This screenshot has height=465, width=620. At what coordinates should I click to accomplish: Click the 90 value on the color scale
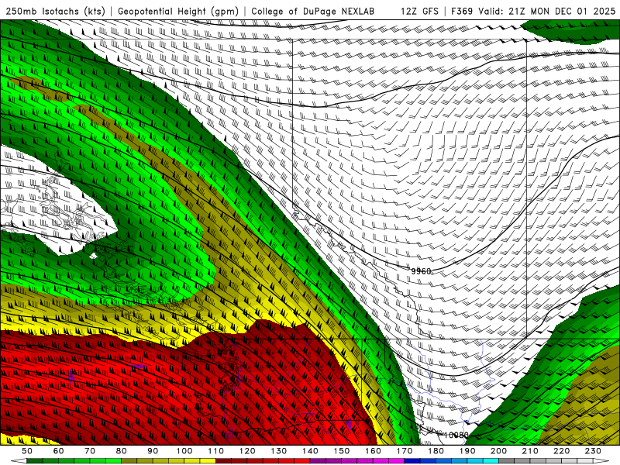153,451
